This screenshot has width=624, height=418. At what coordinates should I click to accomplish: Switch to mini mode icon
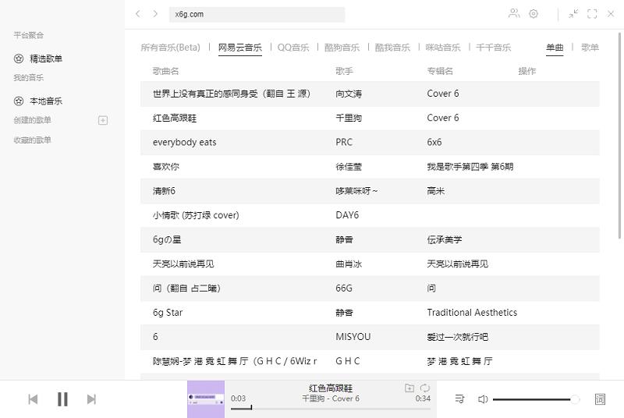point(573,14)
